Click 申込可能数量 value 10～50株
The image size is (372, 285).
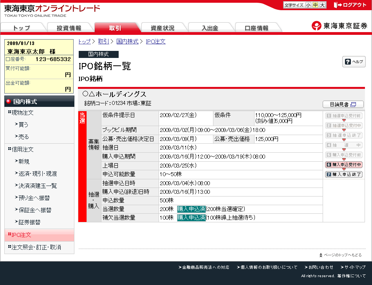(x=171, y=174)
